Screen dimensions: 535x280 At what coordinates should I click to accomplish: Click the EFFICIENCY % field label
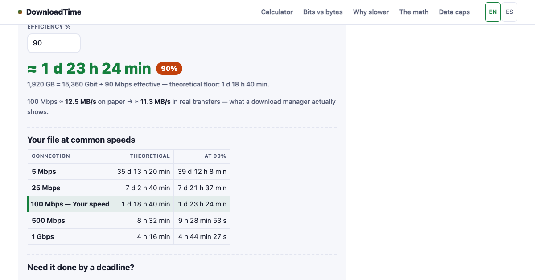click(x=49, y=27)
